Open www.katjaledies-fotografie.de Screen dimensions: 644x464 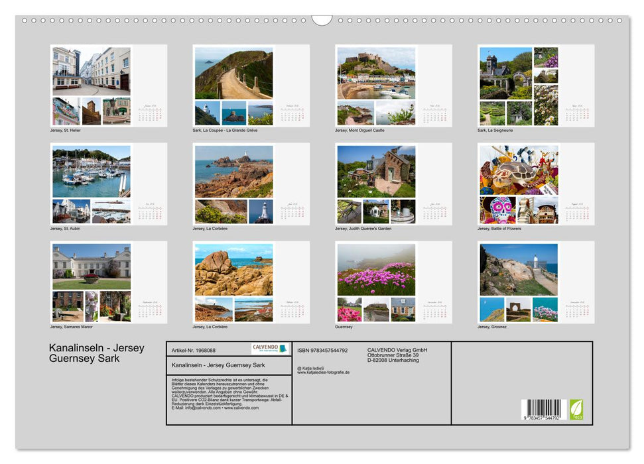pos(327,371)
